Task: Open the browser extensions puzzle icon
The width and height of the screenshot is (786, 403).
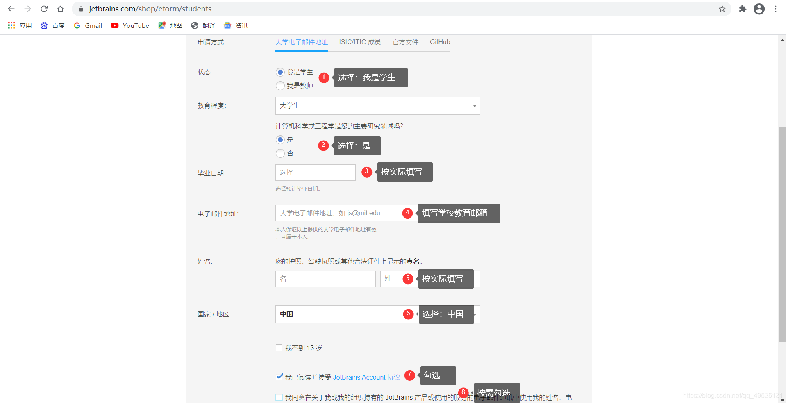Action: click(742, 9)
